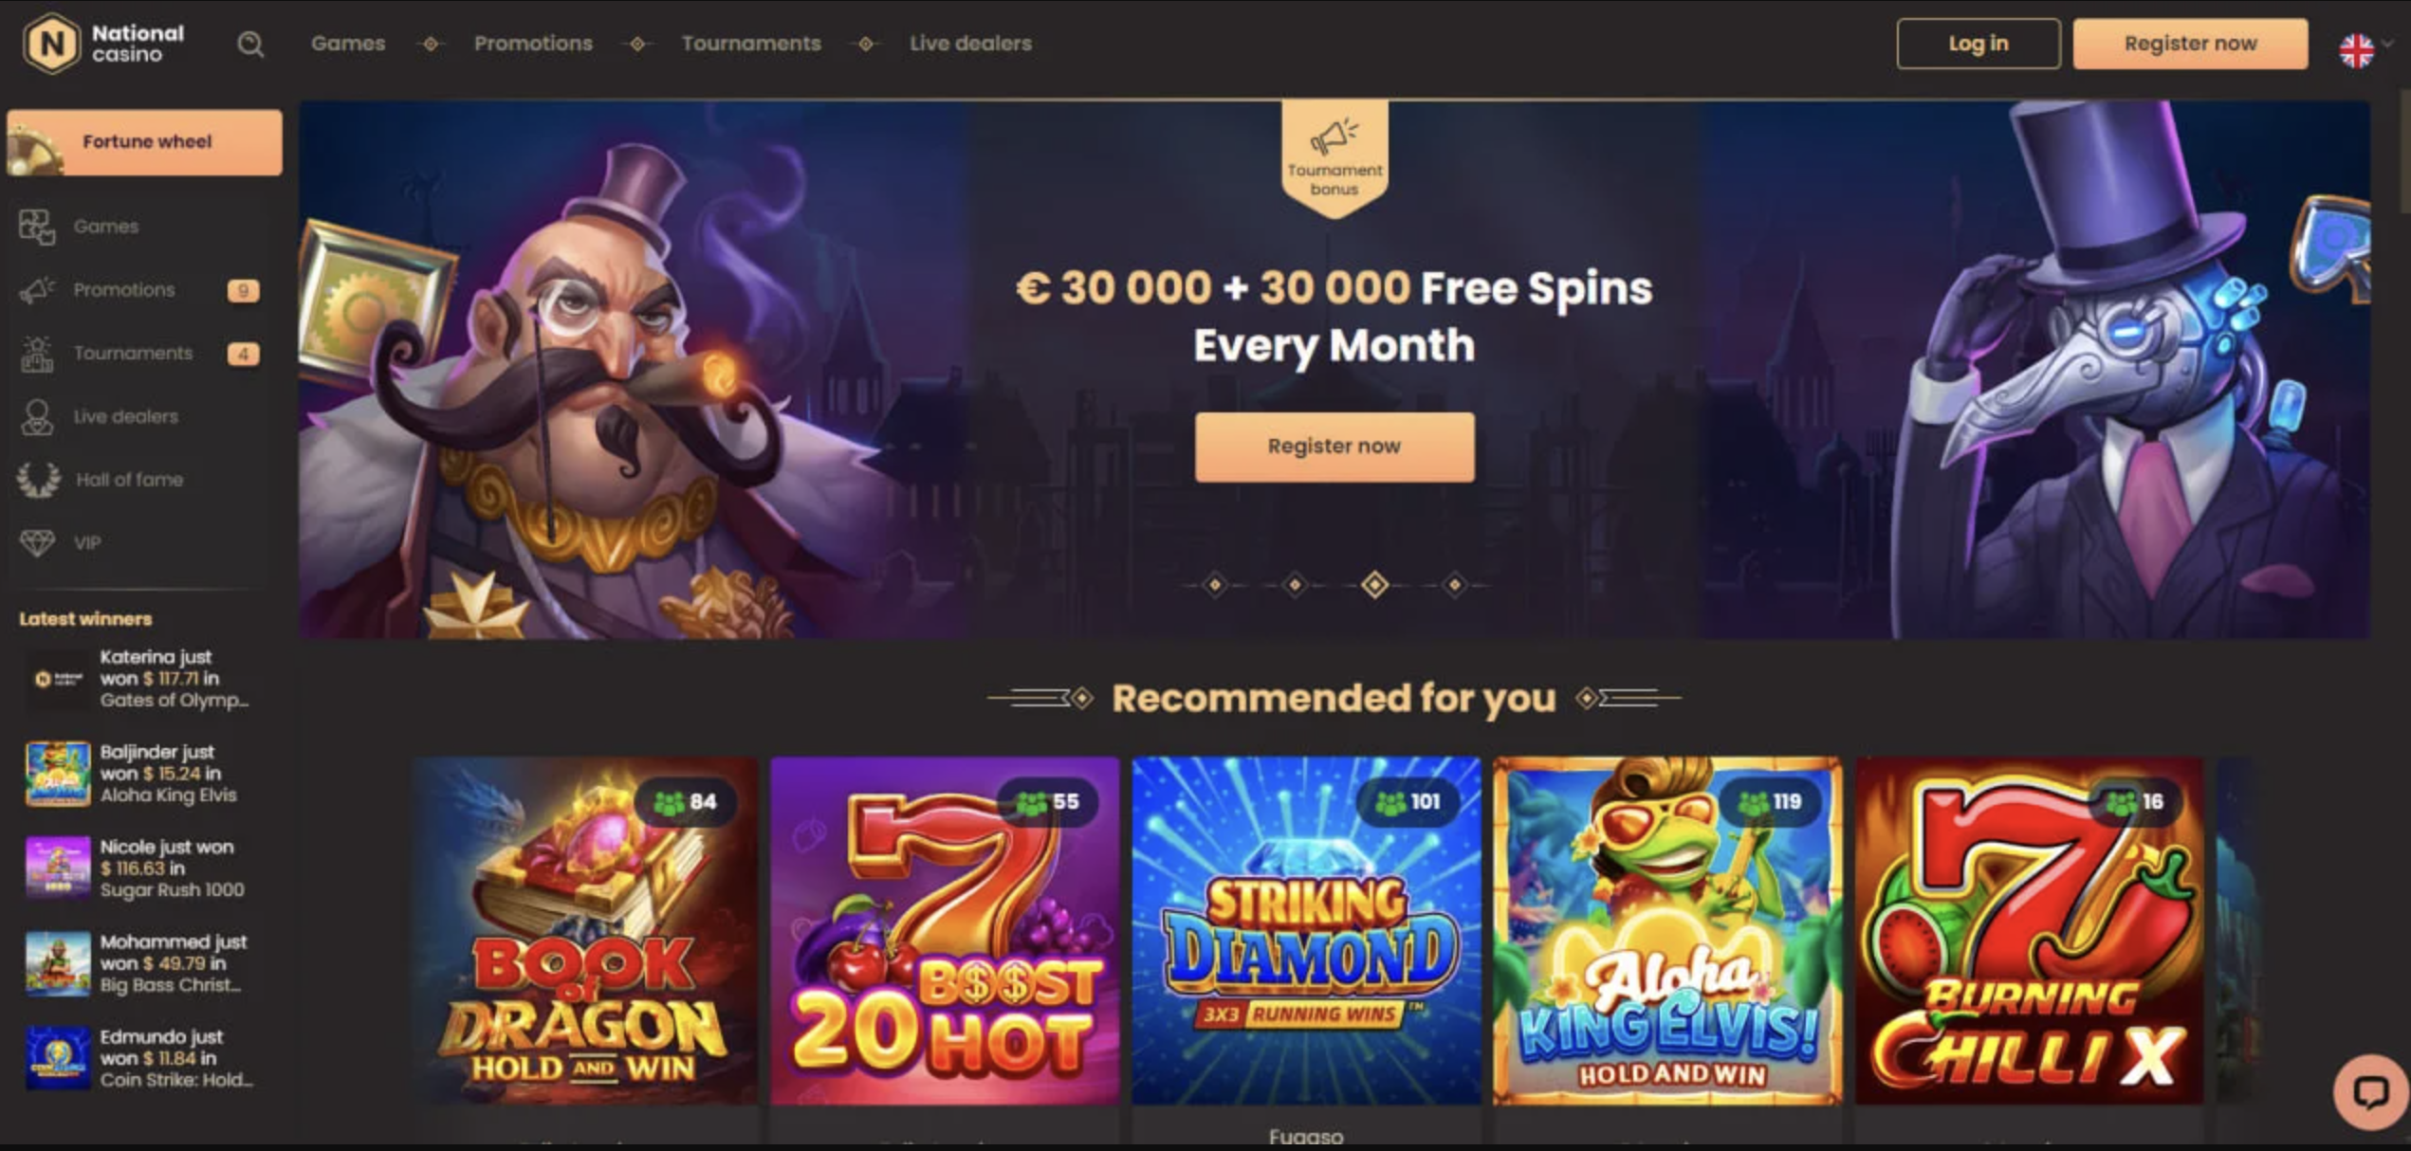
Task: Click the VIP diamond icon in sidebar
Action: pyautogui.click(x=37, y=542)
